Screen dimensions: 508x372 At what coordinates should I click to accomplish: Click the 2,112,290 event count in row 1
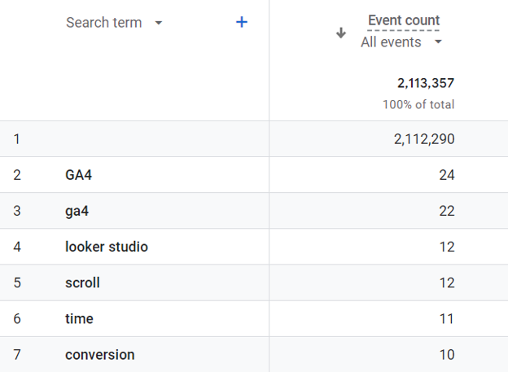click(423, 139)
